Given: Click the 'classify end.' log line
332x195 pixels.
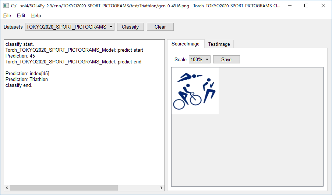Looking at the screenshot, I should (x=19, y=85).
